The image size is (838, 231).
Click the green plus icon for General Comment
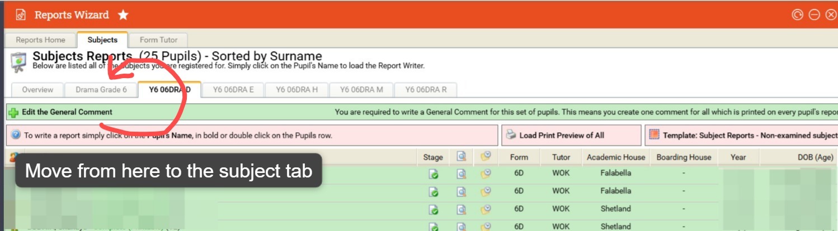(x=13, y=112)
